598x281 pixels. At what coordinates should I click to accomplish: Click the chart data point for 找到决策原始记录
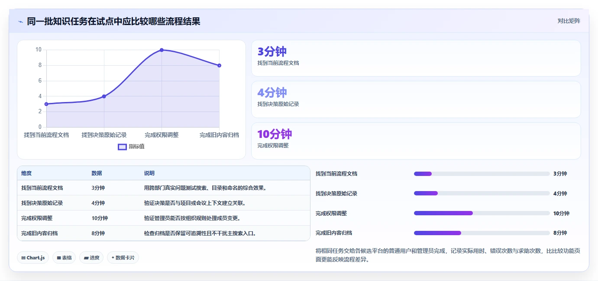pos(104,96)
